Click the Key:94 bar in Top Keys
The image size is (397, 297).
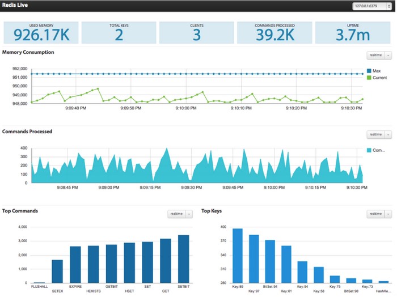302,272
